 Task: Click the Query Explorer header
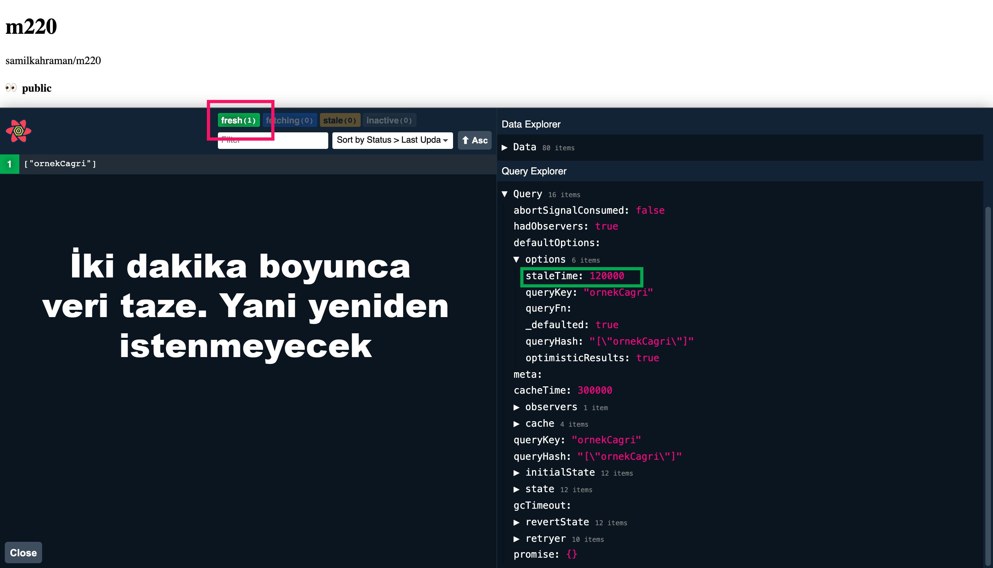pyautogui.click(x=534, y=171)
